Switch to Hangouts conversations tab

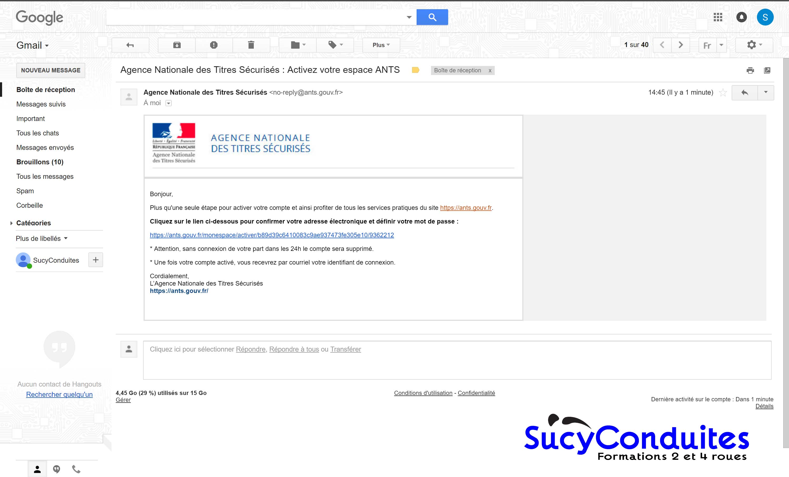point(57,469)
